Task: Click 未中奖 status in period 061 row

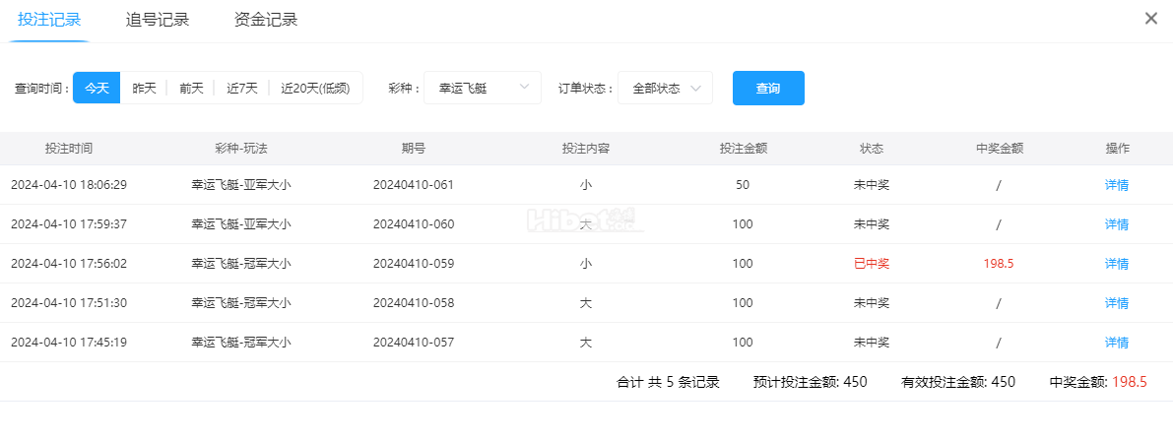Action: click(872, 185)
